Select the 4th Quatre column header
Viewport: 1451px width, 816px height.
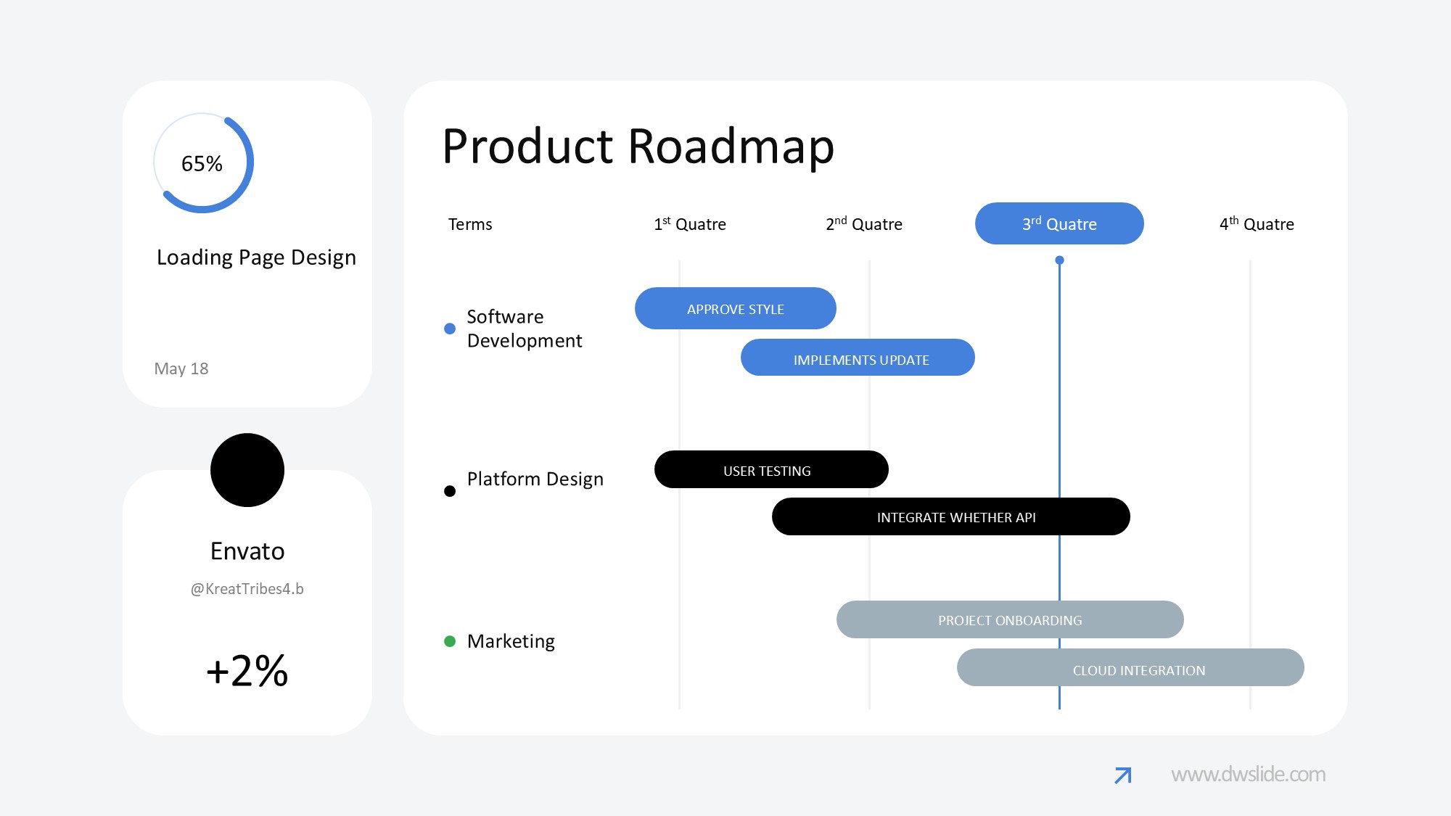pyautogui.click(x=1257, y=224)
